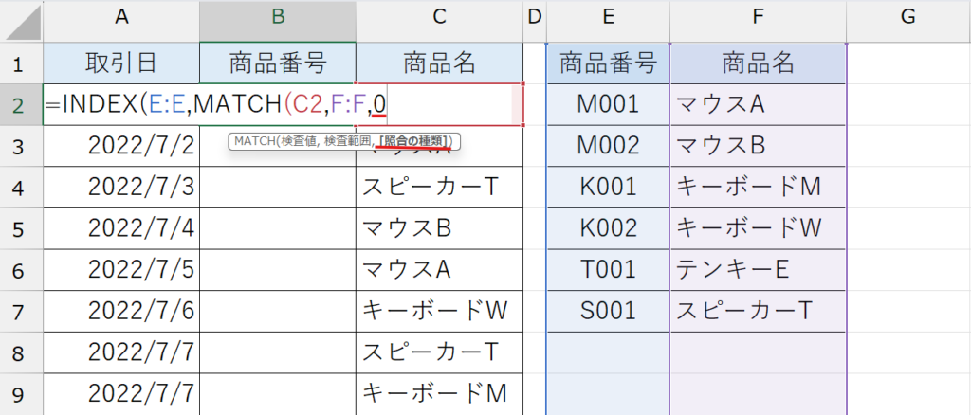The image size is (971, 415).
Task: Click the K001 product number cell
Action: click(608, 188)
